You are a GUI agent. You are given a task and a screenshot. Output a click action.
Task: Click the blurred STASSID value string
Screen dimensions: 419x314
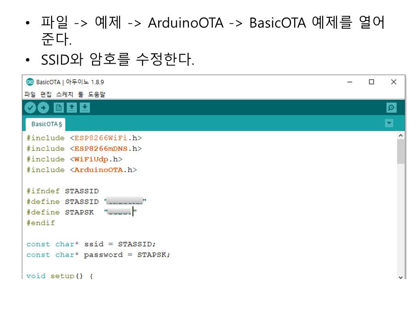pyautogui.click(x=125, y=201)
